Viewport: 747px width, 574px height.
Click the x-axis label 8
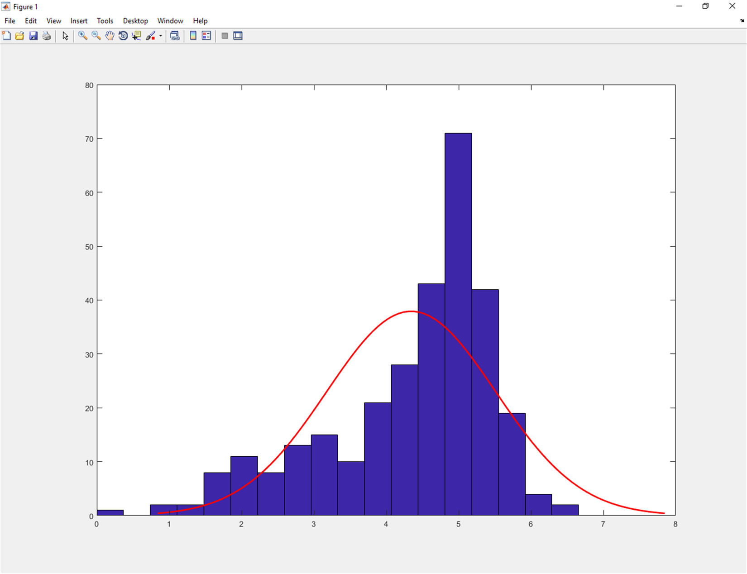[x=675, y=524]
